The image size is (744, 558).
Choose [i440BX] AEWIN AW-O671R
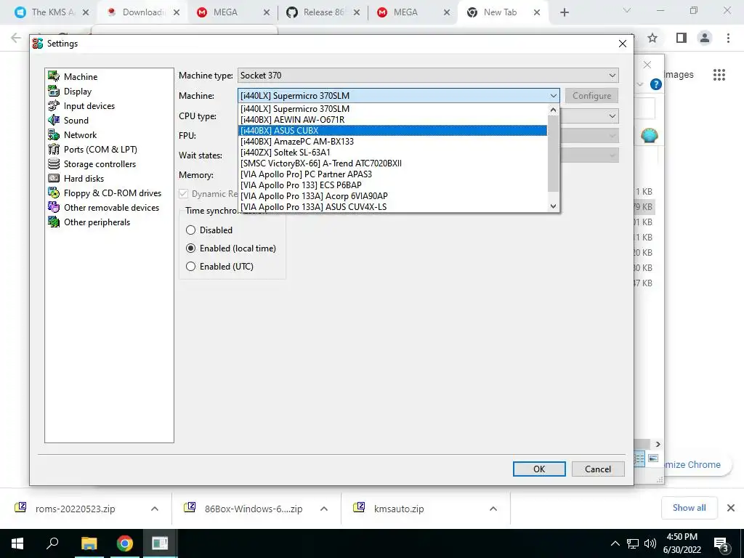click(393, 120)
